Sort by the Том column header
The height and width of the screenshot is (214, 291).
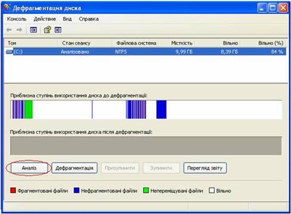(31, 43)
